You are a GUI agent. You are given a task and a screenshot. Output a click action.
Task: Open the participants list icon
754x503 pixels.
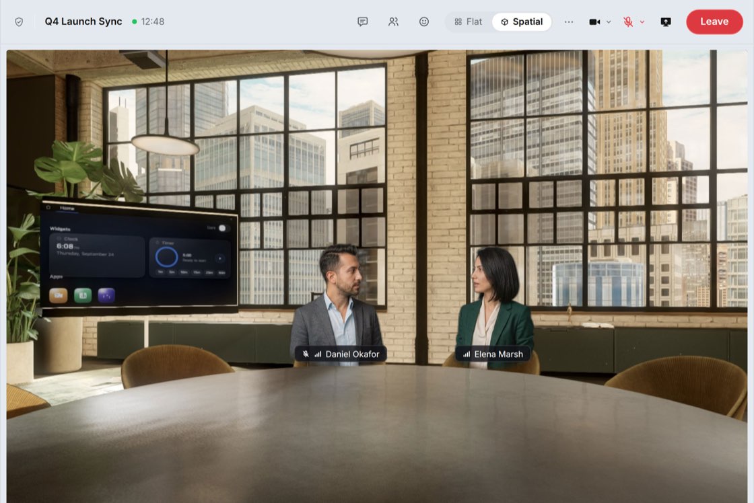coord(393,22)
